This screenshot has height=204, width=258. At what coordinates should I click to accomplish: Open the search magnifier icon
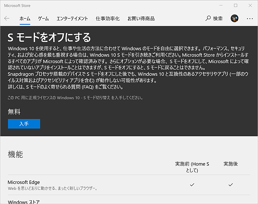click(x=208, y=18)
